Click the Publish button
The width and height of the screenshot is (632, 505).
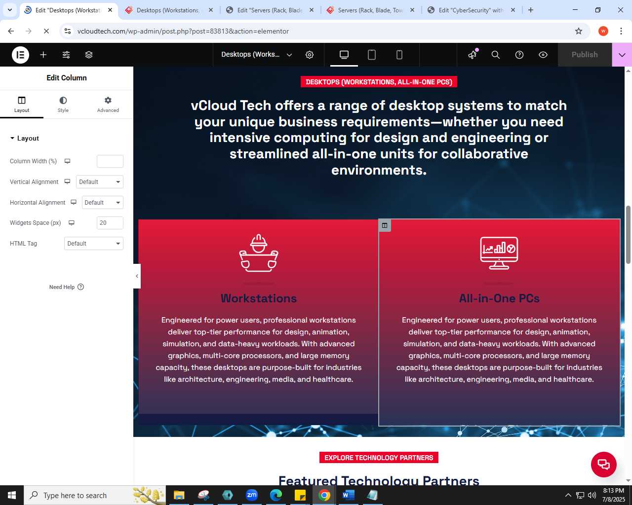pos(585,55)
